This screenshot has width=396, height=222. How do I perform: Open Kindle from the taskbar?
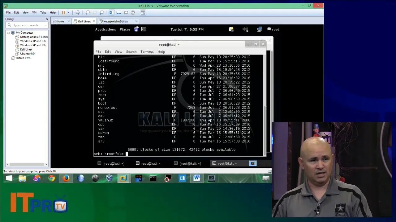coord(139,178)
